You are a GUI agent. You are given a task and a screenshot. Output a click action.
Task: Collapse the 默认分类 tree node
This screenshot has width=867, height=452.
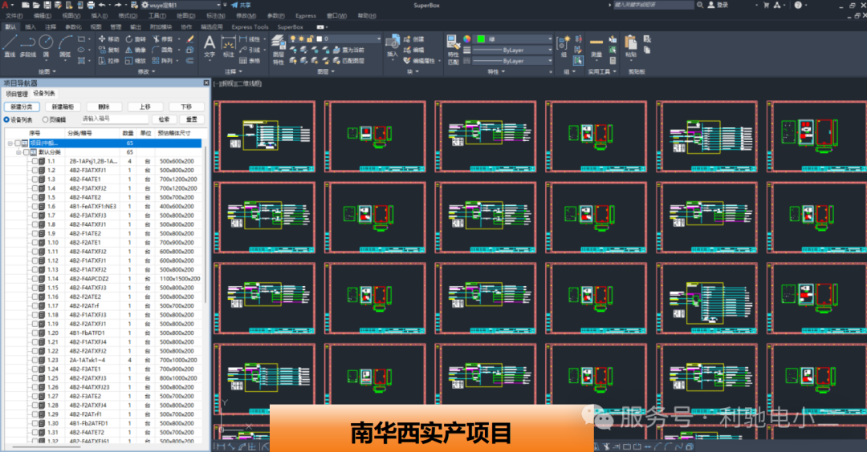[x=18, y=151]
